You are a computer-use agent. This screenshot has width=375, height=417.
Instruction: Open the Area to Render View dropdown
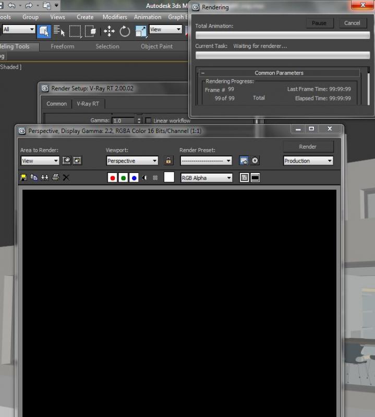40,161
